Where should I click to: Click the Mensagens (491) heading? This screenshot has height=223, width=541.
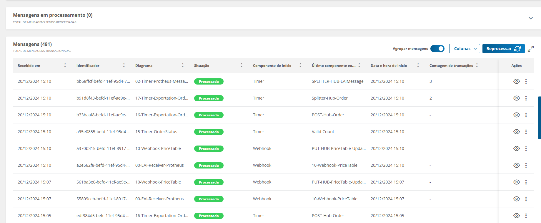(32, 44)
